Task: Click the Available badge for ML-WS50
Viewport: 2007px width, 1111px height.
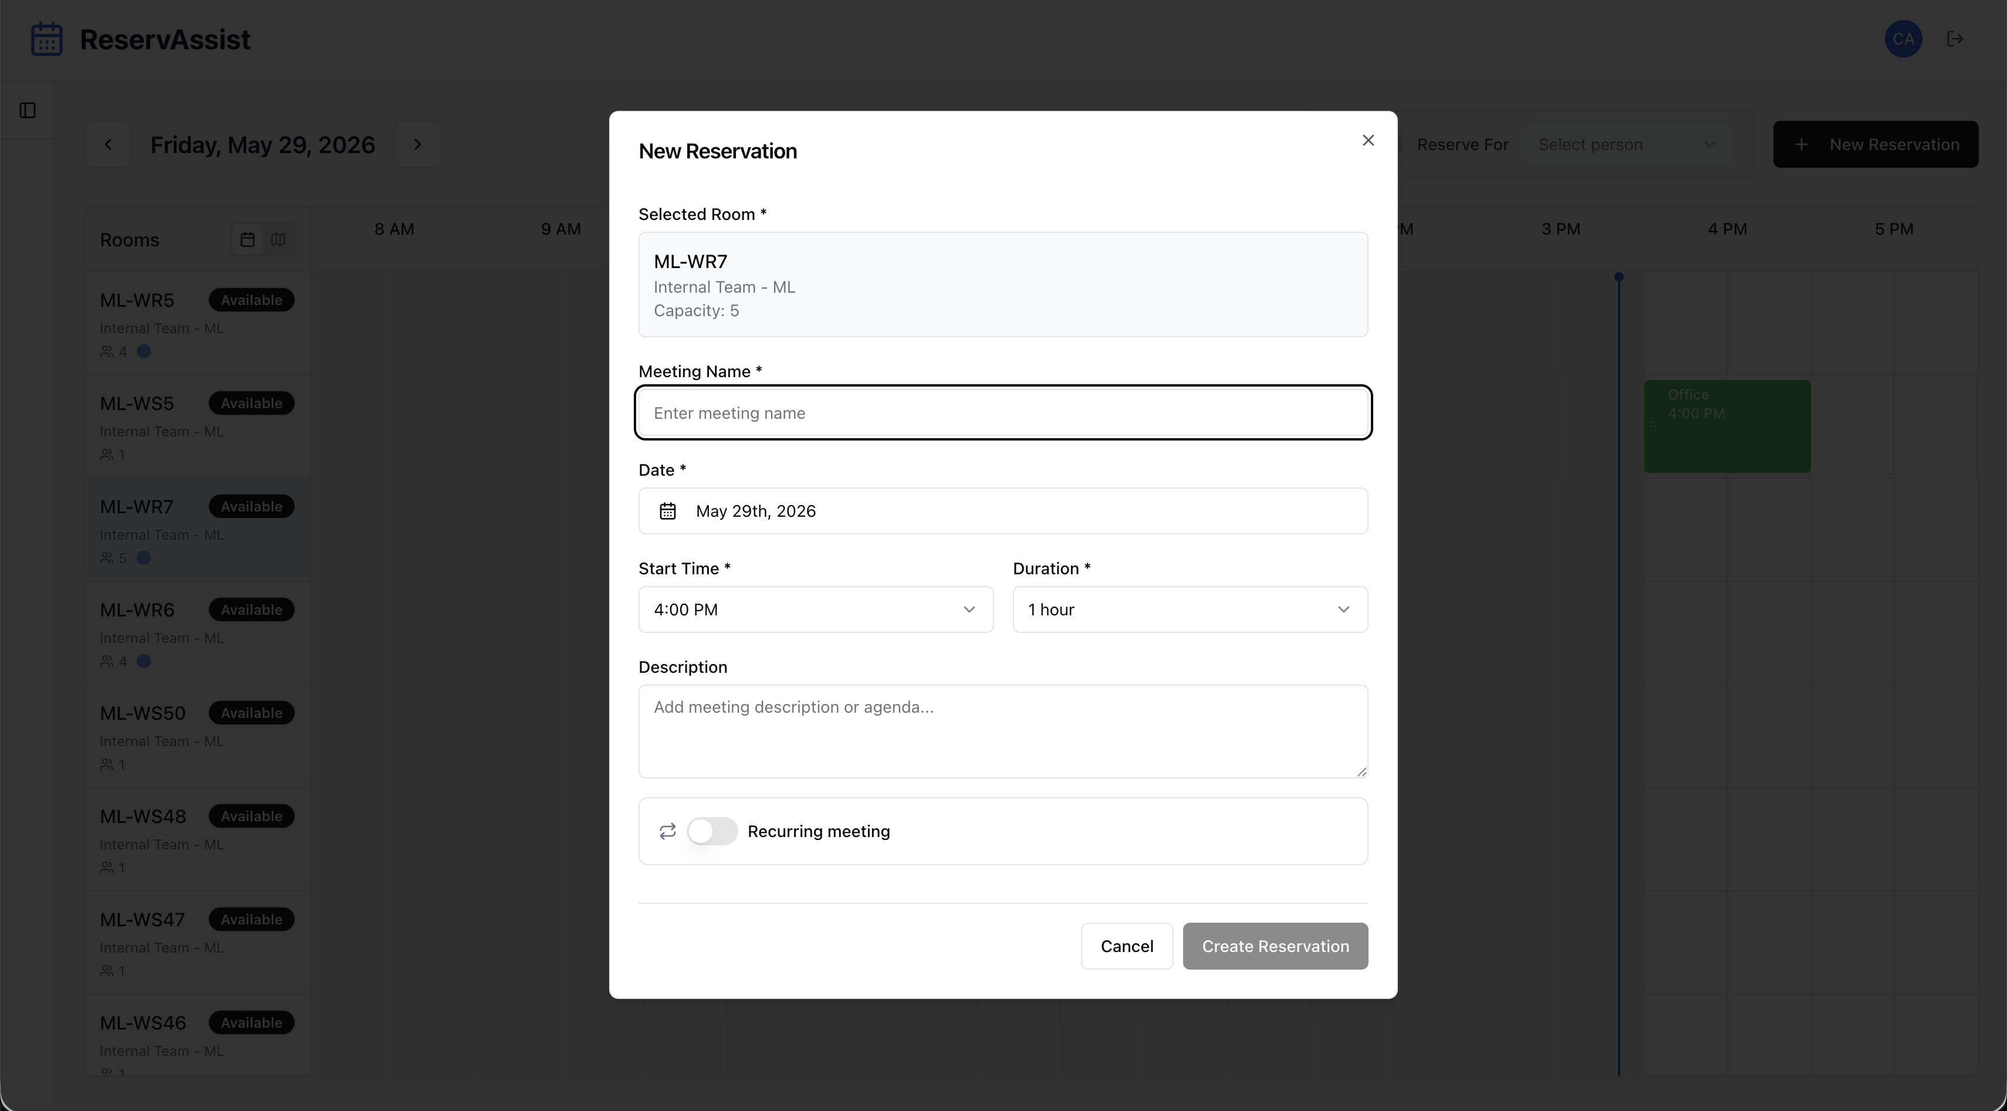Action: [251, 713]
